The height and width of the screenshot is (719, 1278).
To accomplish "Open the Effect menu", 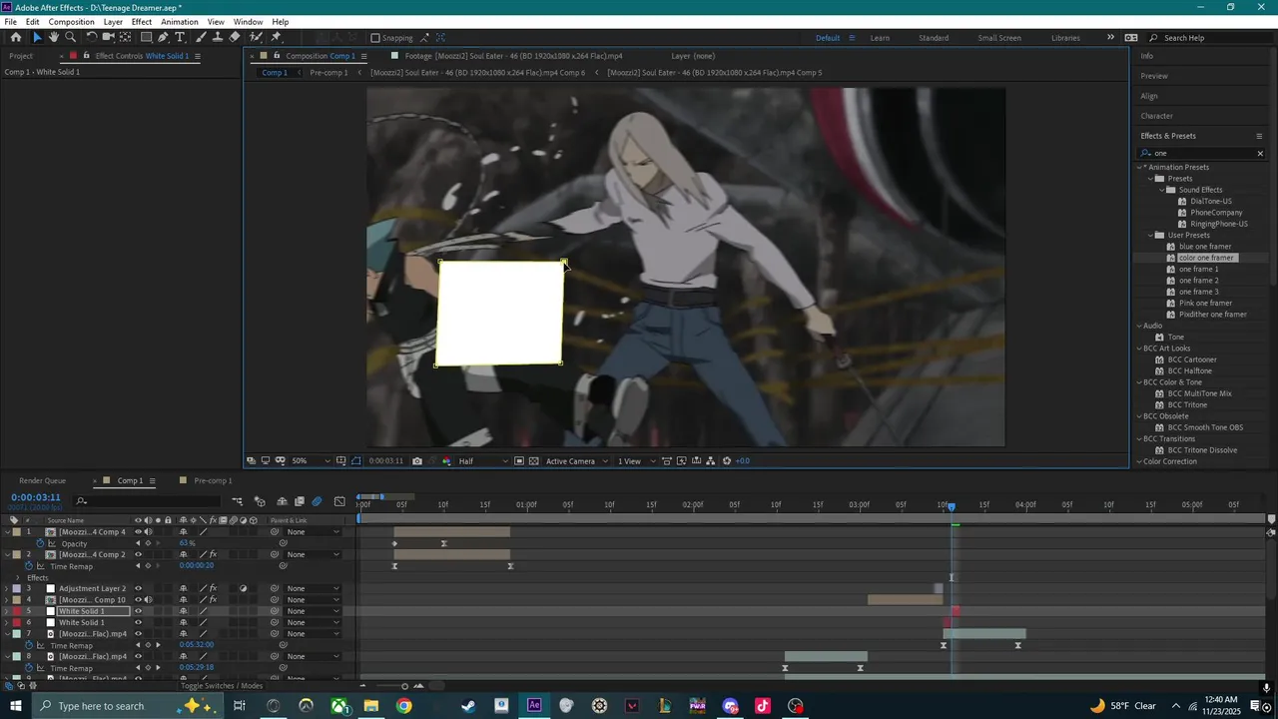I will pos(142,22).
